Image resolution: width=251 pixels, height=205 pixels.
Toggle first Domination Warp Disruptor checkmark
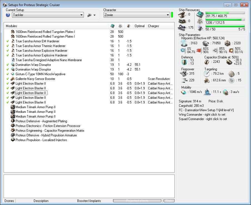7,65
